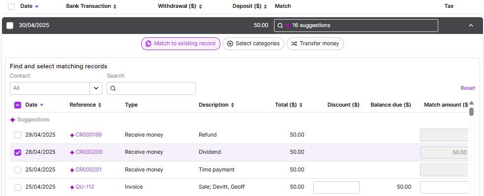Sort matching records by Date purple arrow
Screen dimensions: 484x196
pos(42,105)
